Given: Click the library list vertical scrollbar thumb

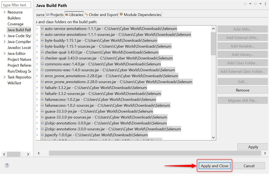Looking at the screenshot, I should (x=213, y=44).
